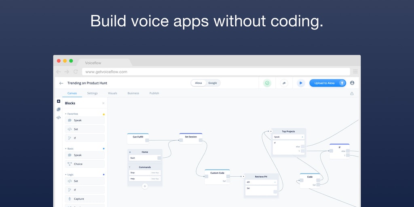Switch platform toggle to Alexa
The image size is (414, 207).
tap(199, 83)
